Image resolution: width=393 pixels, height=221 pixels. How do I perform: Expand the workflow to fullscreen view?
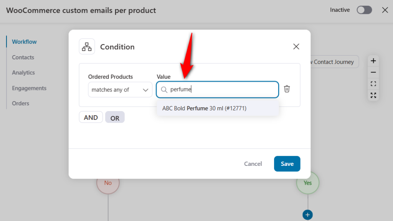373,95
